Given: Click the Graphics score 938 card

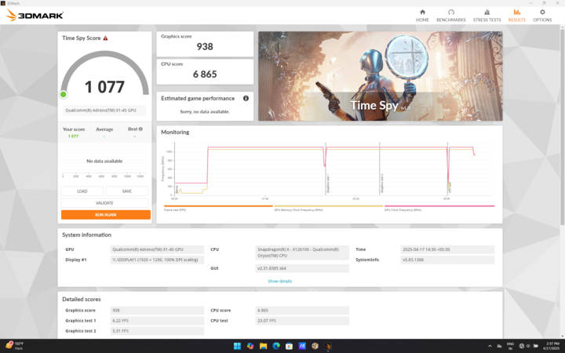Looking at the screenshot, I should coord(205,44).
